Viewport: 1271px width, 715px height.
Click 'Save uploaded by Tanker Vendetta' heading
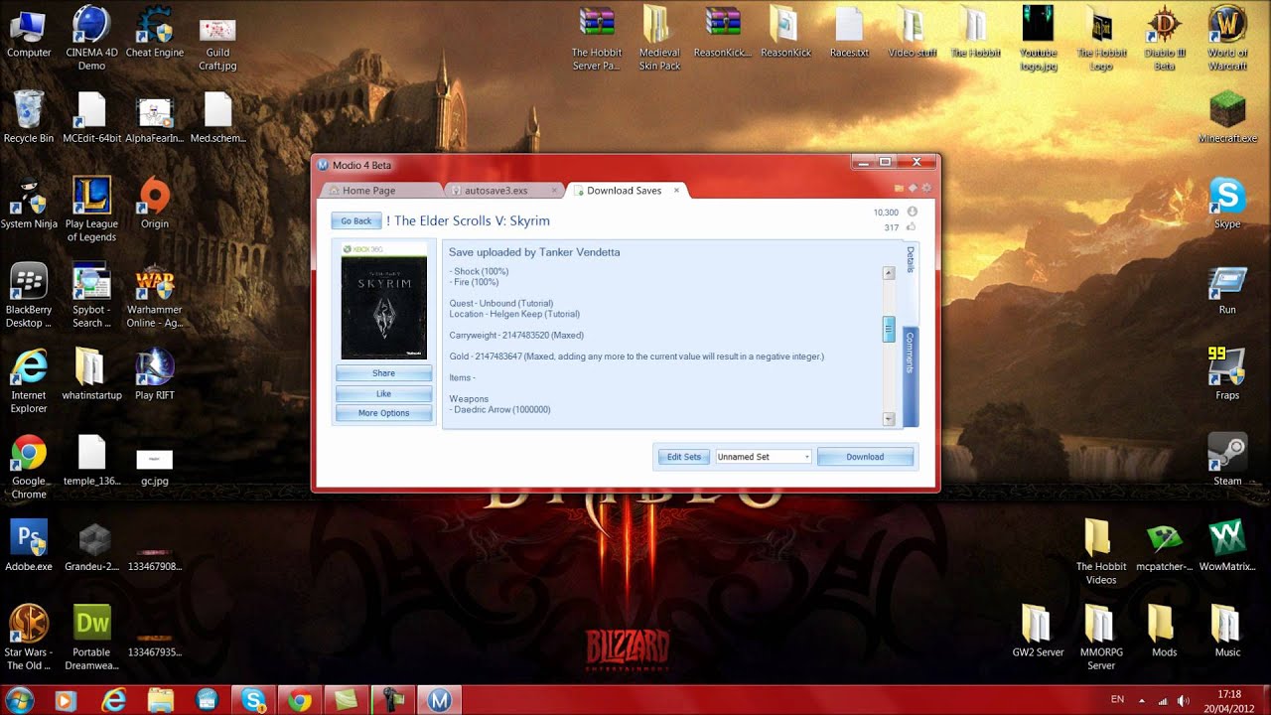pos(534,252)
